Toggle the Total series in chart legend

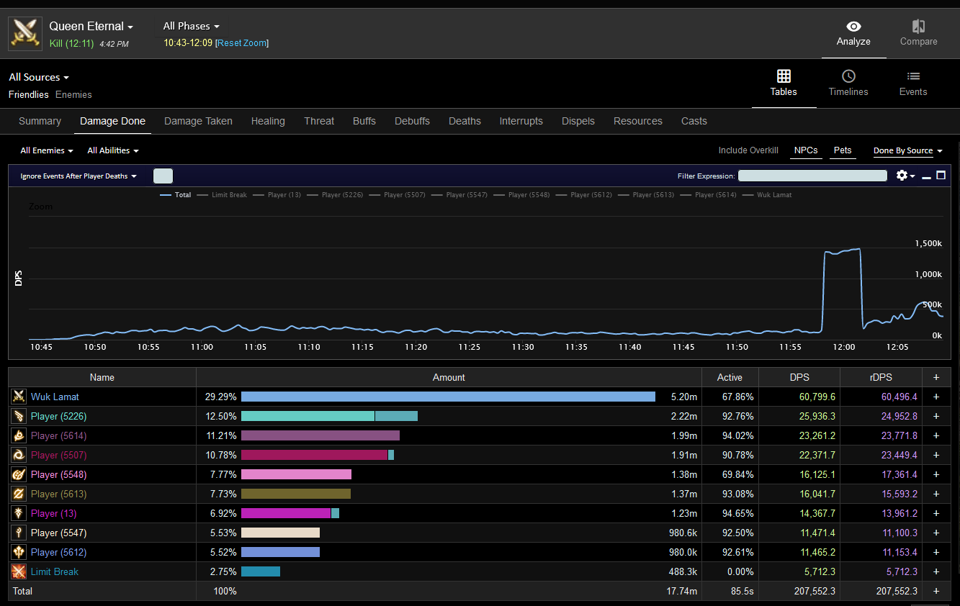click(176, 195)
